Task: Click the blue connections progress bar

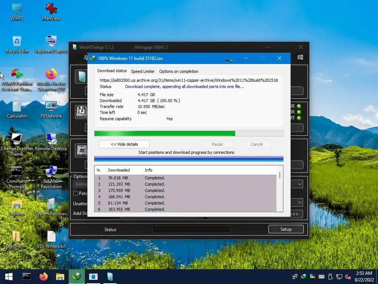Action: pyautogui.click(x=189, y=159)
